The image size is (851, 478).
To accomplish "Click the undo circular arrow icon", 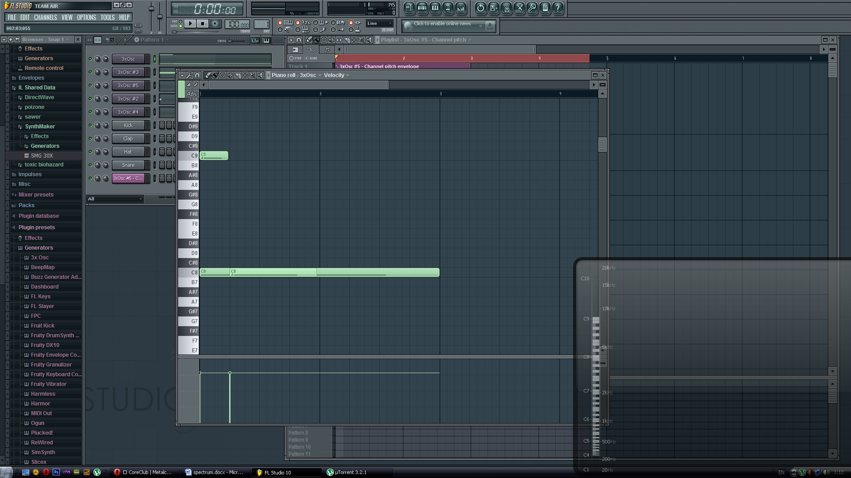I will (x=480, y=8).
